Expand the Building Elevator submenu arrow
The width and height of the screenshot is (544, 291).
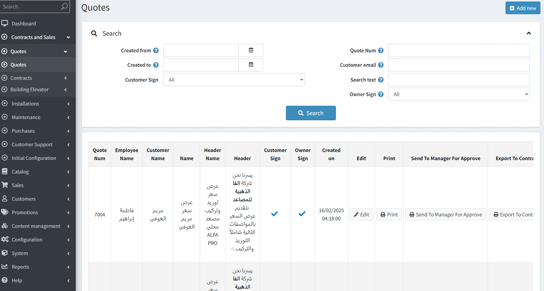coord(65,90)
